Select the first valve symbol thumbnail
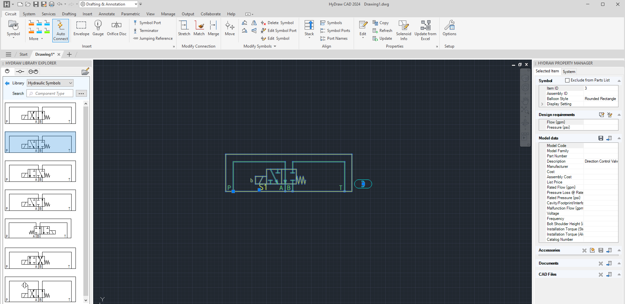 tap(40, 113)
